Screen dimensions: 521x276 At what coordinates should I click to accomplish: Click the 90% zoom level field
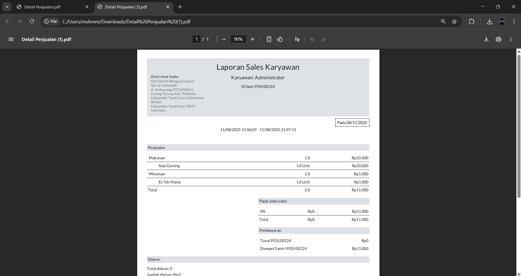point(238,39)
